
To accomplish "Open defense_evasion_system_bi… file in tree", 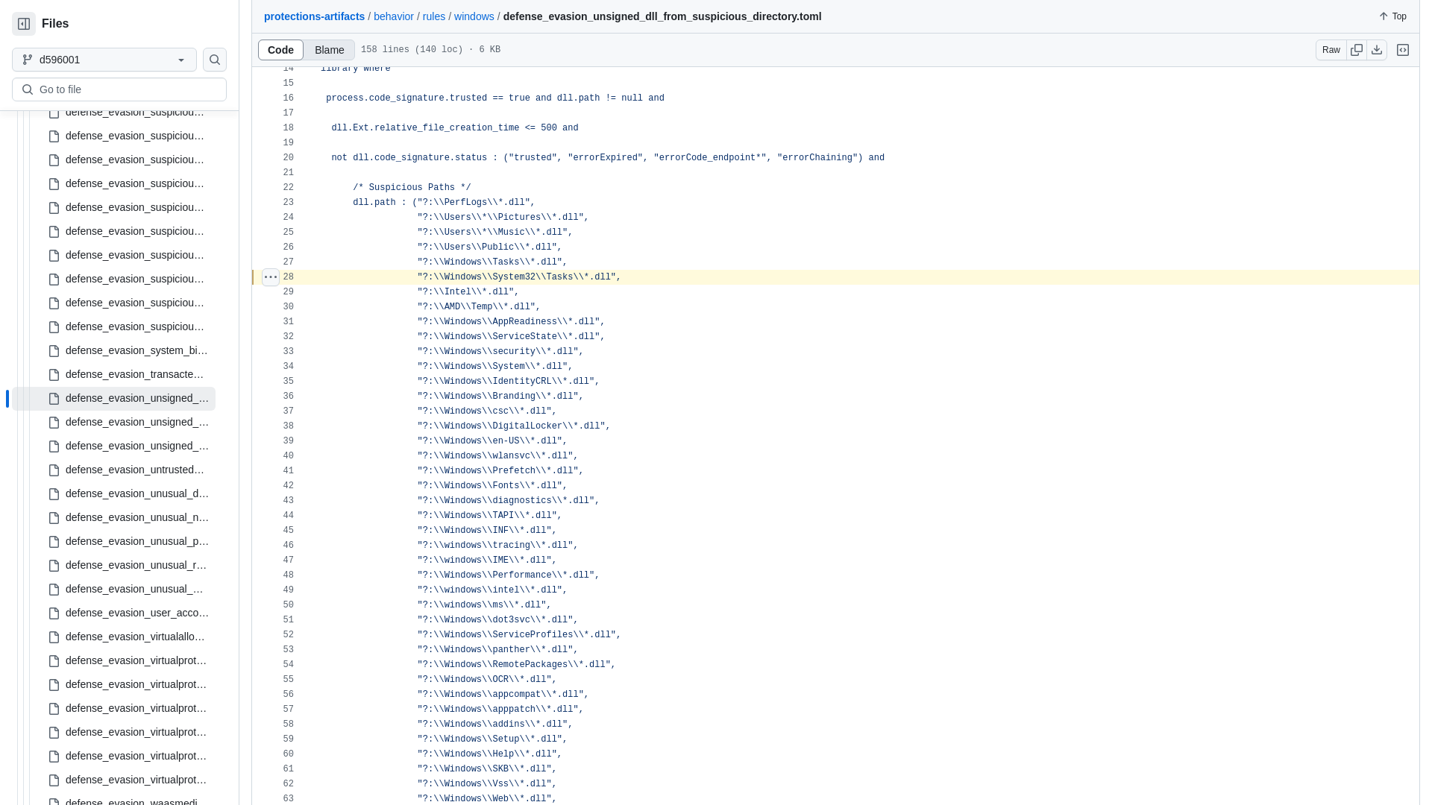I will [x=136, y=351].
